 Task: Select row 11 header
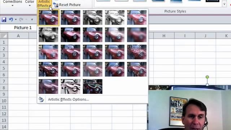coord(4,107)
